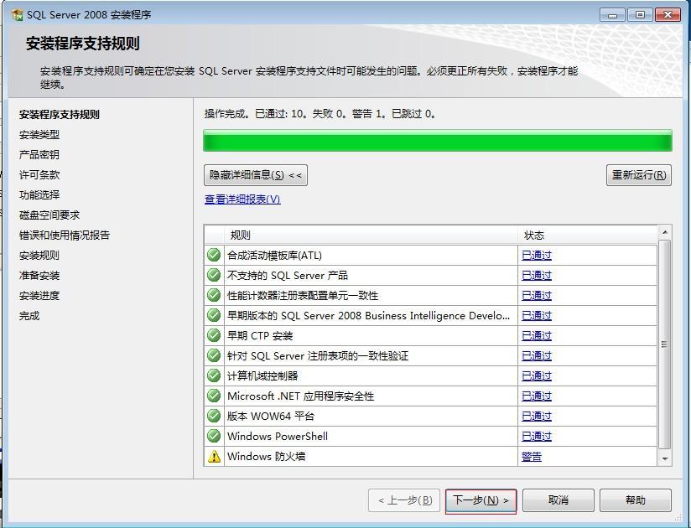Select 许可条款 step in sidebar
The height and width of the screenshot is (528, 691).
(x=39, y=175)
